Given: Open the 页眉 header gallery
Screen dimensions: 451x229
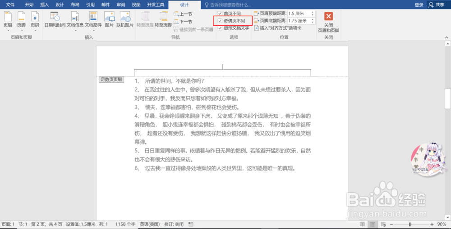Looking at the screenshot, I should (x=8, y=22).
